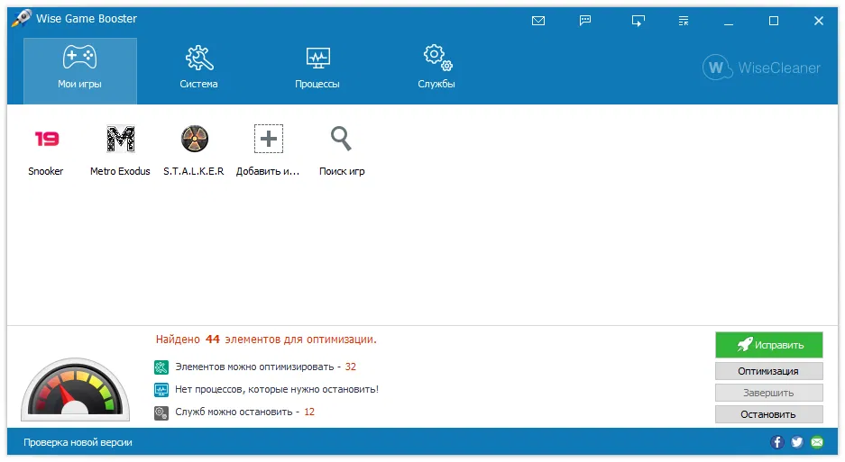The image size is (845, 462).
Task: Click the text Элементов можно оптимизировать - 32
Action: (266, 367)
